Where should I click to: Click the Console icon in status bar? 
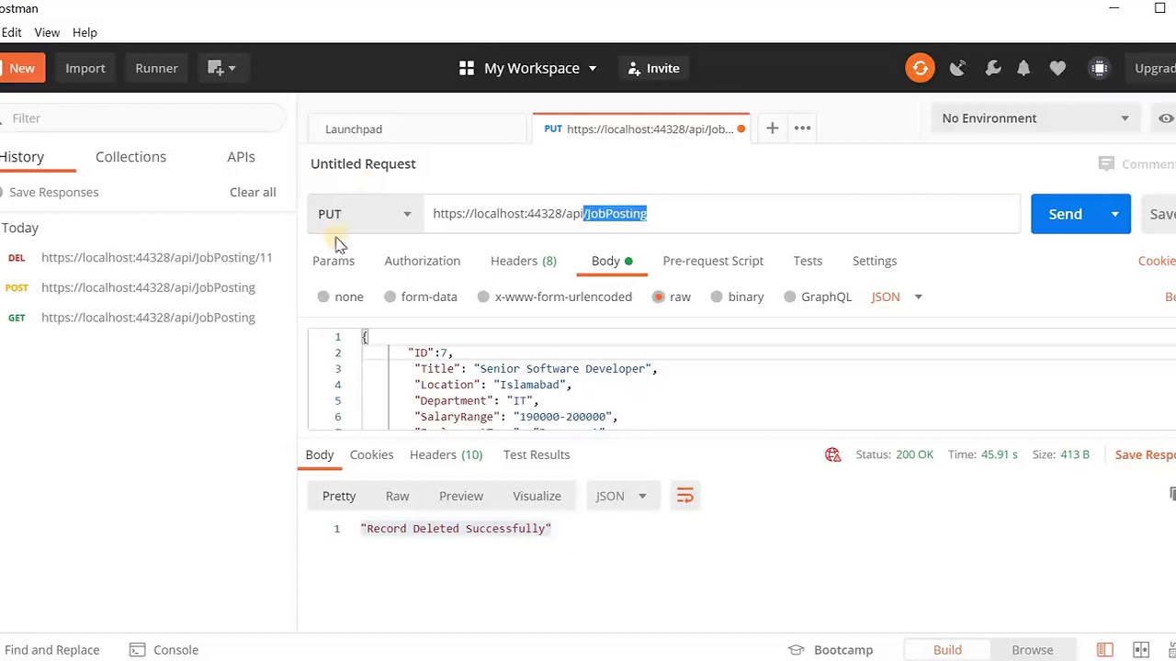pos(137,650)
